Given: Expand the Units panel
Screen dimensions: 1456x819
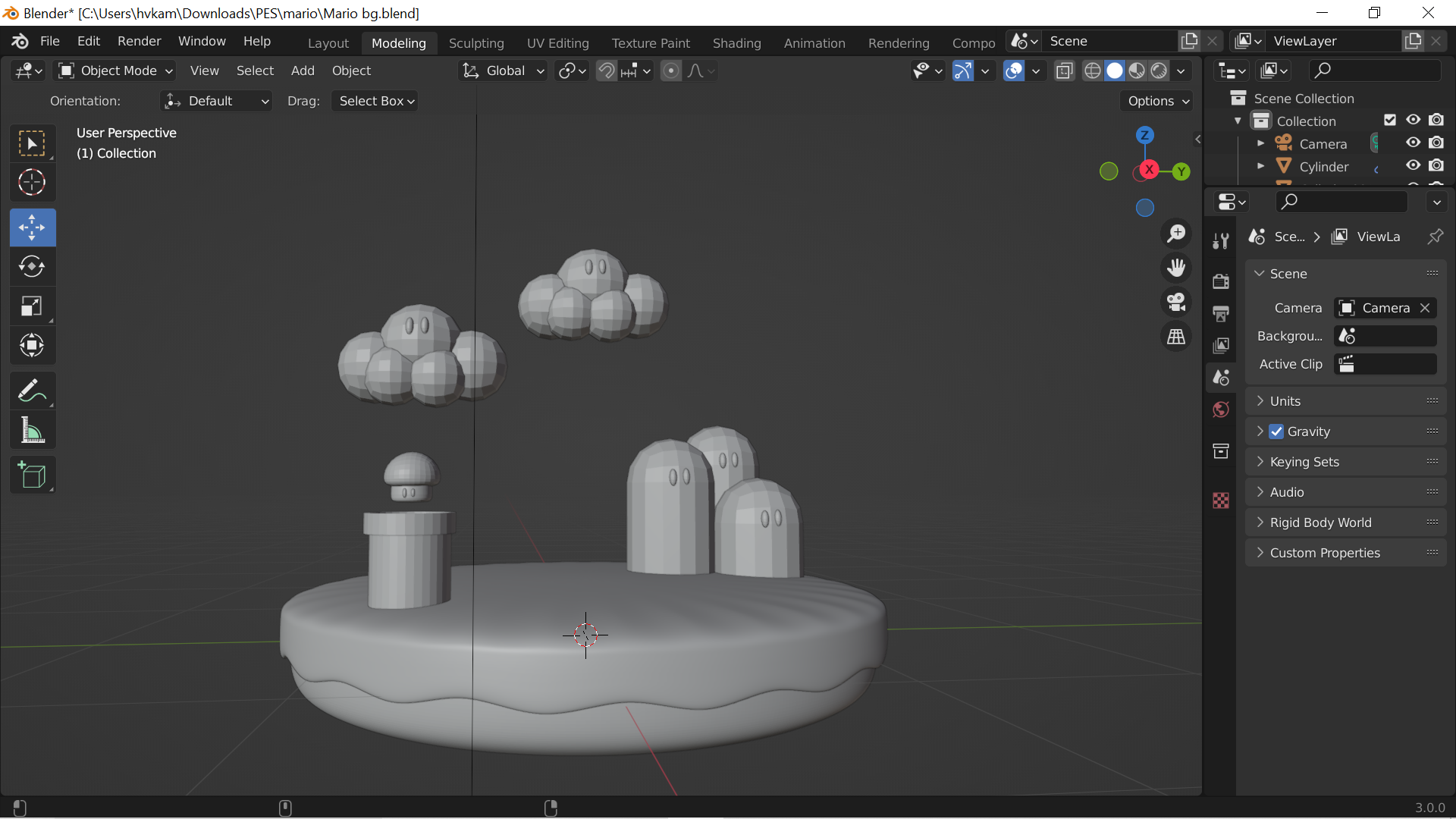Looking at the screenshot, I should coord(1285,401).
